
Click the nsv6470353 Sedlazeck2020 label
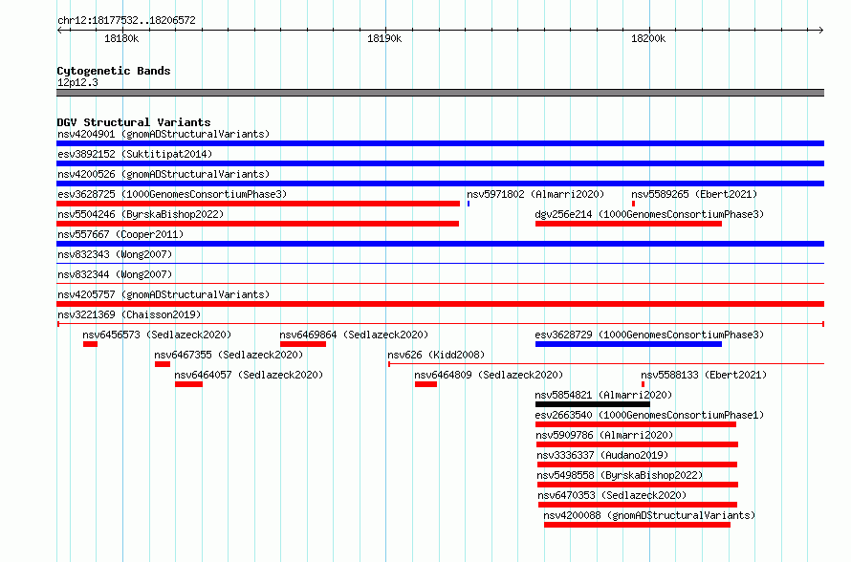click(x=612, y=495)
